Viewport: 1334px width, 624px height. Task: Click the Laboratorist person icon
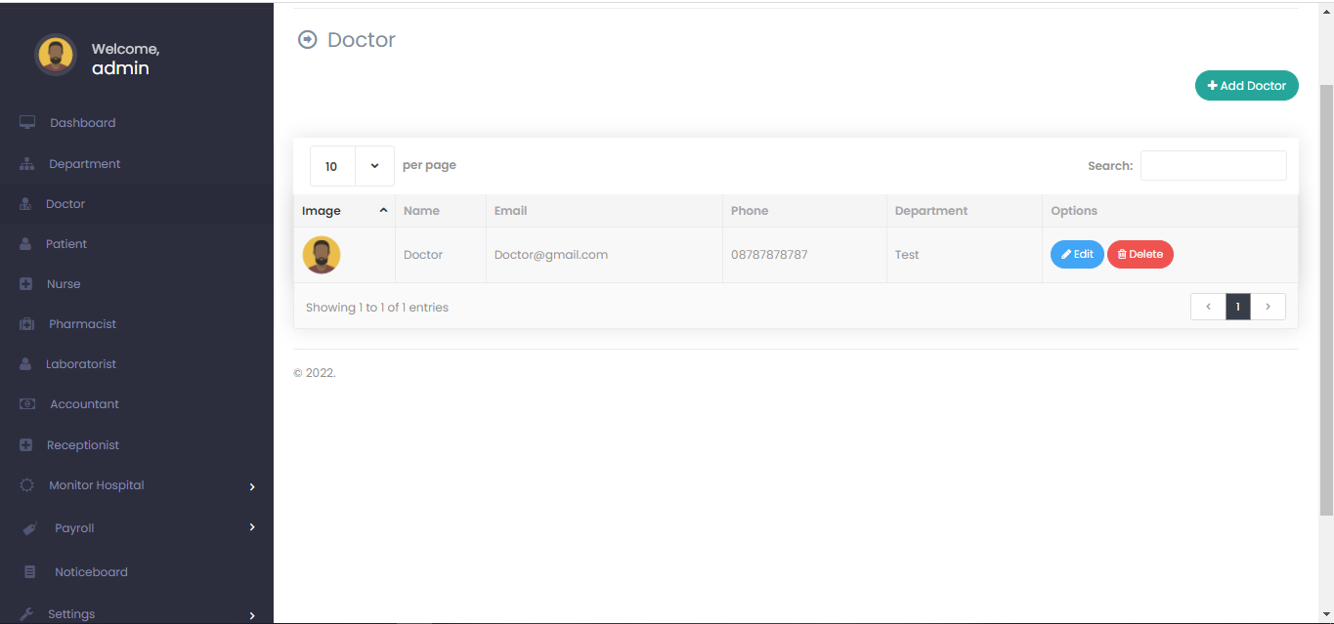coord(25,363)
